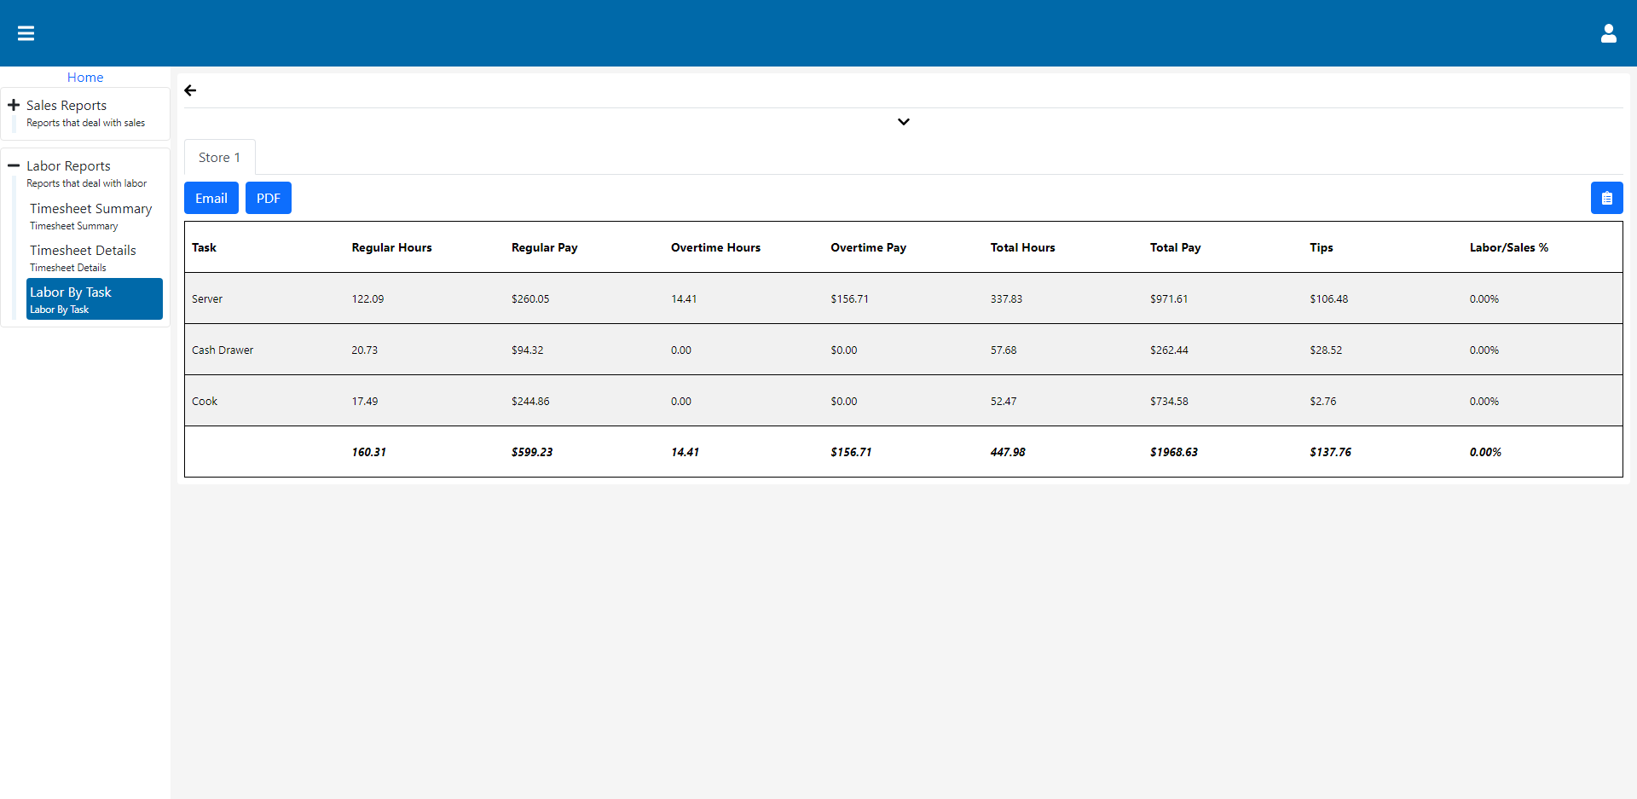Click Cook total hours 52.47
This screenshot has height=799, width=1637.
pos(1004,401)
